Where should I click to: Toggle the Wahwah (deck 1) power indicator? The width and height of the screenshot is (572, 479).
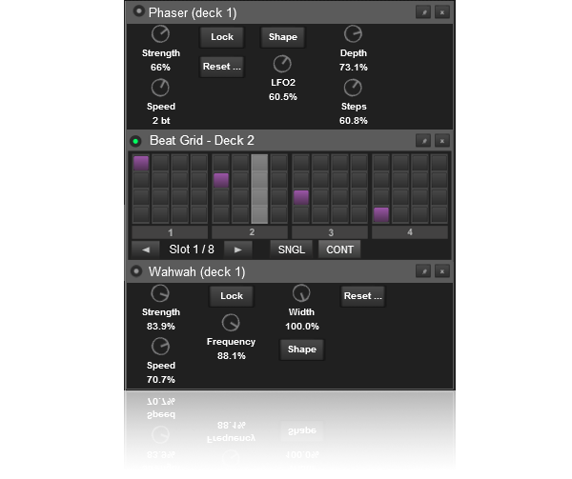[136, 271]
